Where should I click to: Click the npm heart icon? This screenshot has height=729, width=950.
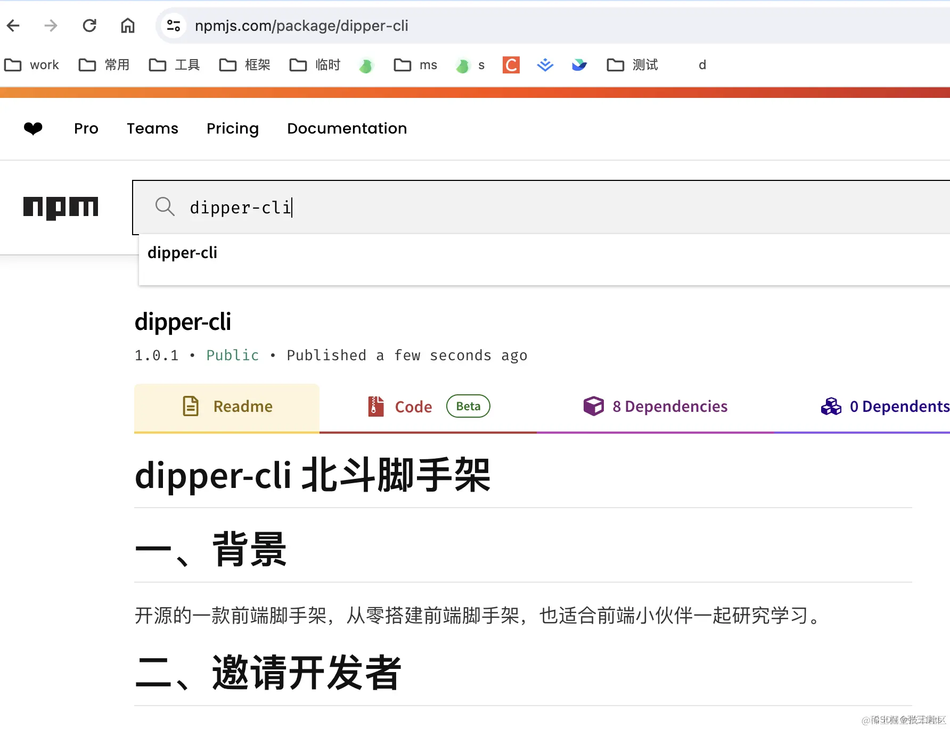click(x=33, y=128)
